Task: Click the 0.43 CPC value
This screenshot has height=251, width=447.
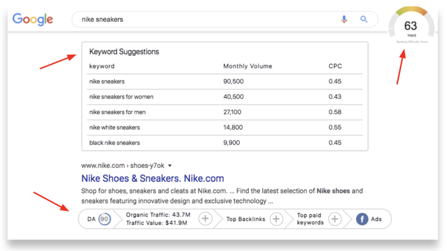Action: coord(335,97)
